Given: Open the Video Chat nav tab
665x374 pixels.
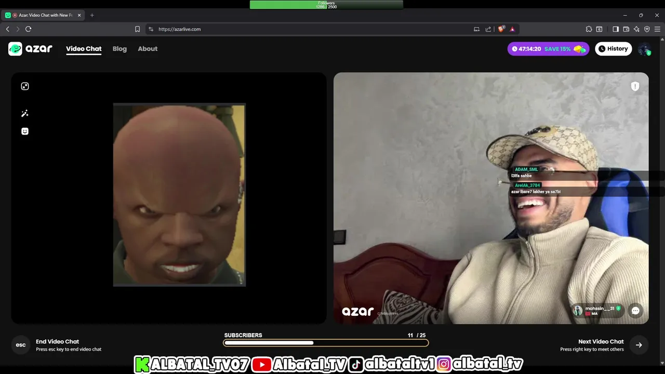Looking at the screenshot, I should [x=84, y=49].
